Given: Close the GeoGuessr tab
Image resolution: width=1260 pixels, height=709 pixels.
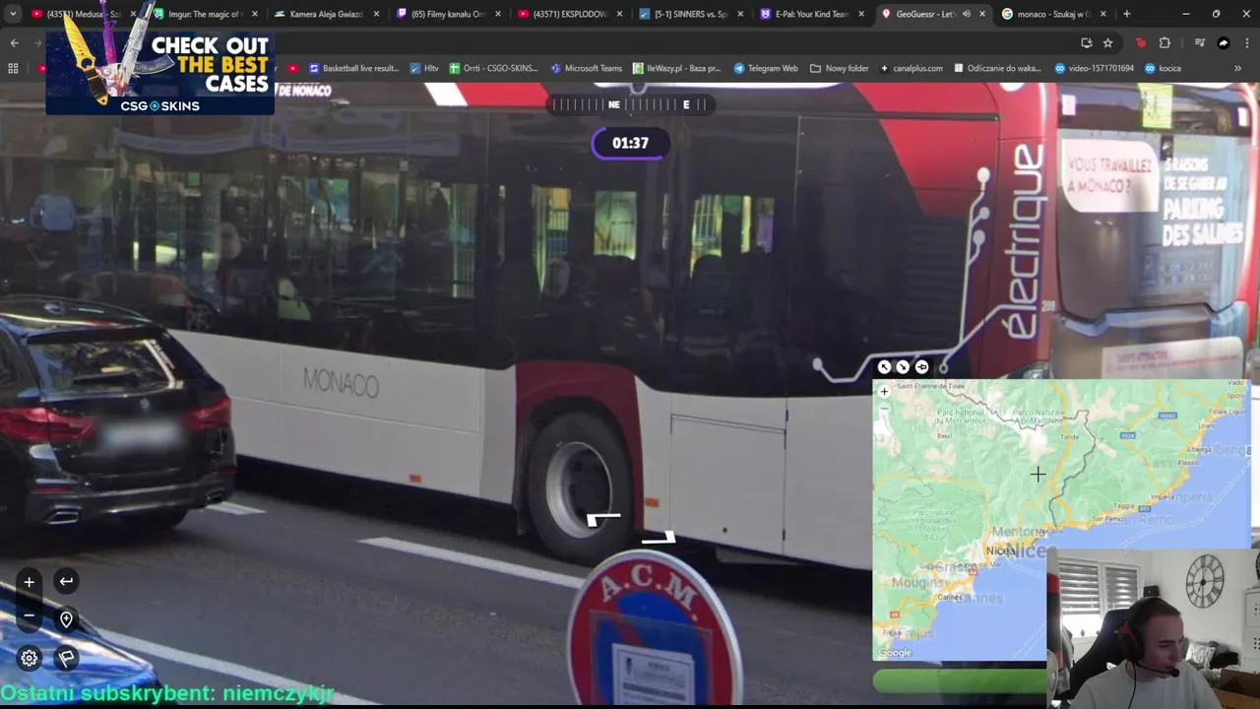Looking at the screenshot, I should (981, 14).
